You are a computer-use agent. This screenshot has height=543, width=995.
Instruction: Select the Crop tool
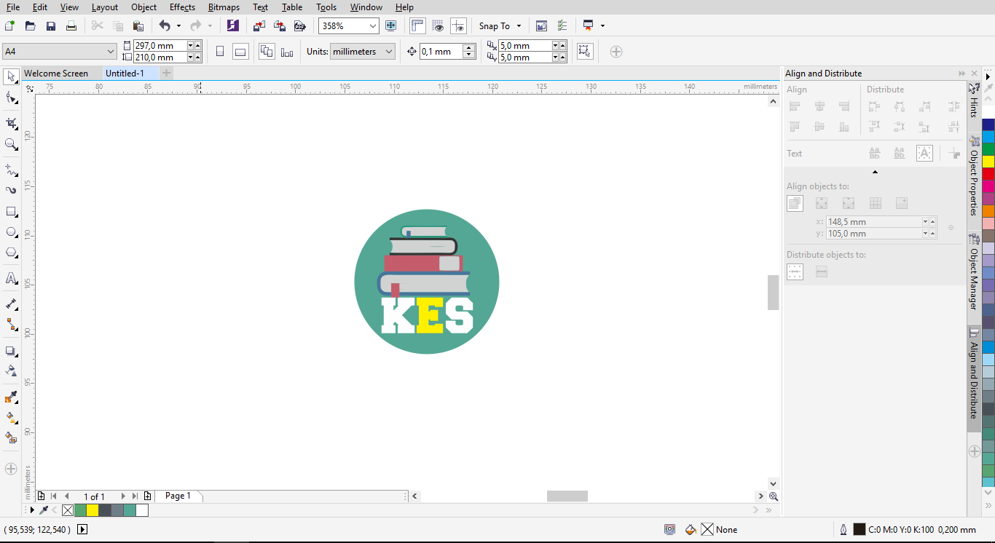11,123
